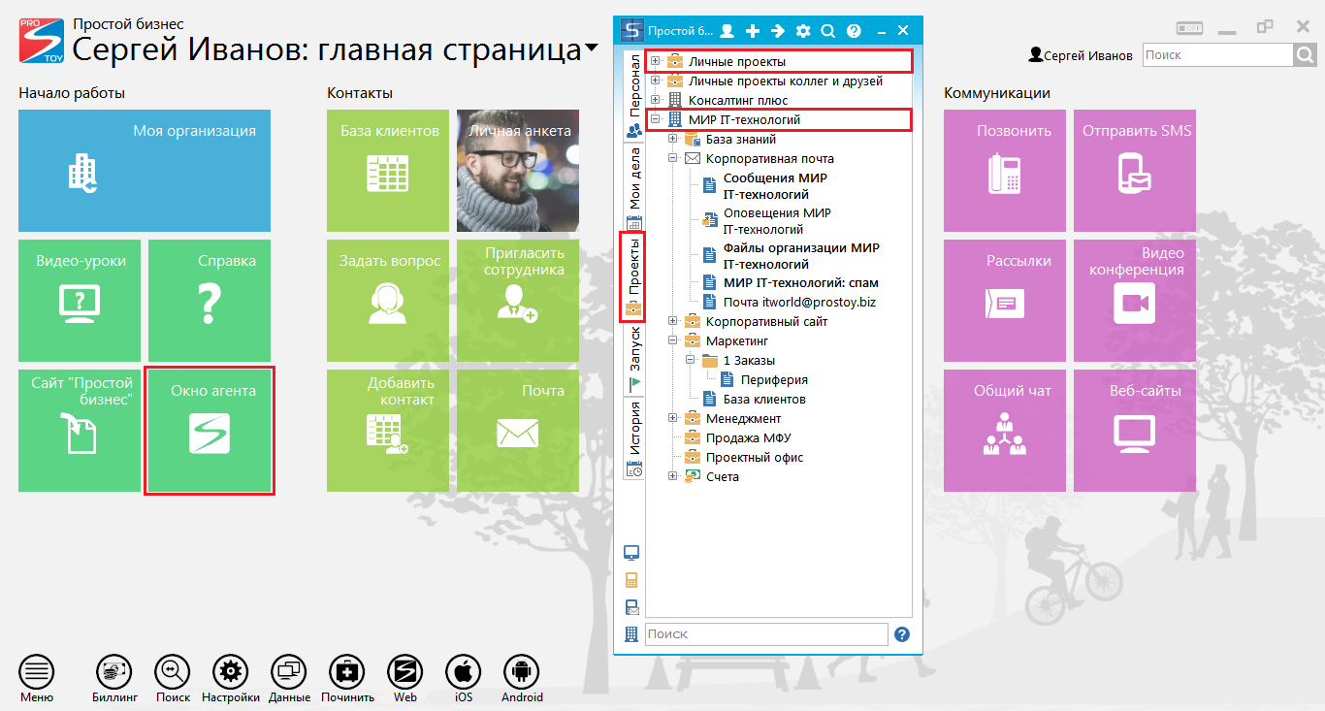
Task: Click the monitor icon in agent window sidebar
Action: pos(631,553)
